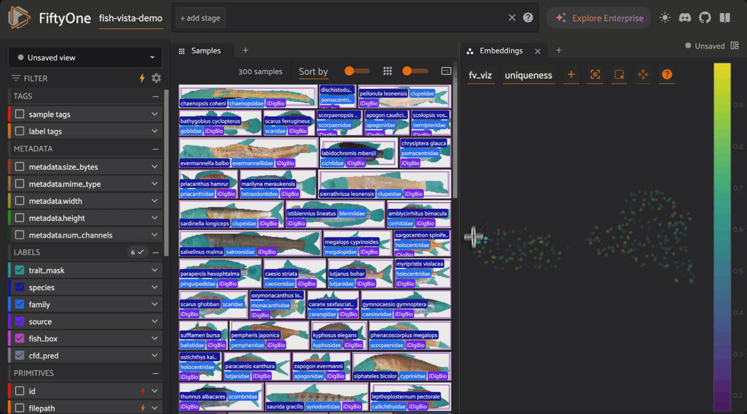Expand sample tags filter chevron

(154, 114)
